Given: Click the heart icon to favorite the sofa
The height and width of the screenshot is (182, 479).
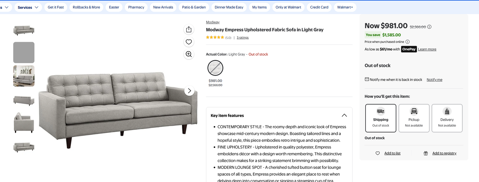Looking at the screenshot, I should coord(189,42).
